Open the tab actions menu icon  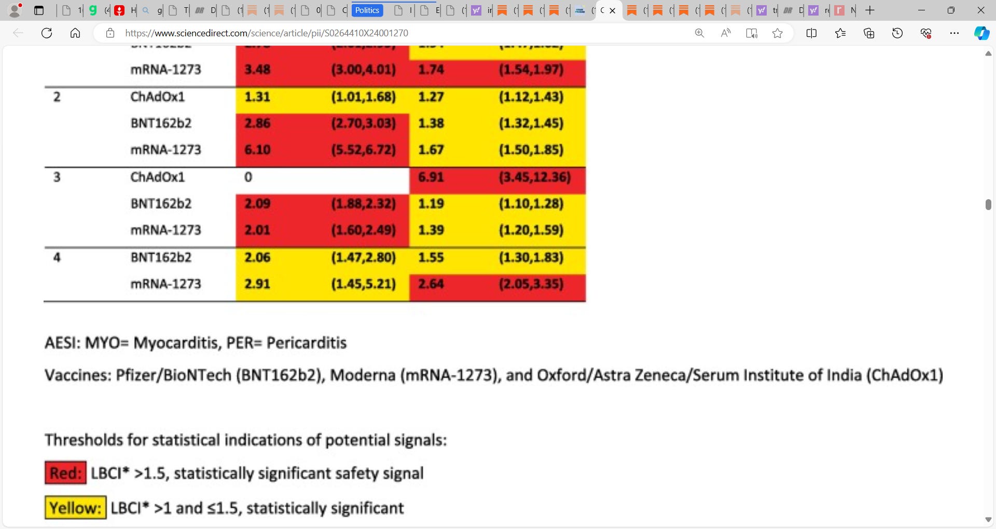[39, 10]
